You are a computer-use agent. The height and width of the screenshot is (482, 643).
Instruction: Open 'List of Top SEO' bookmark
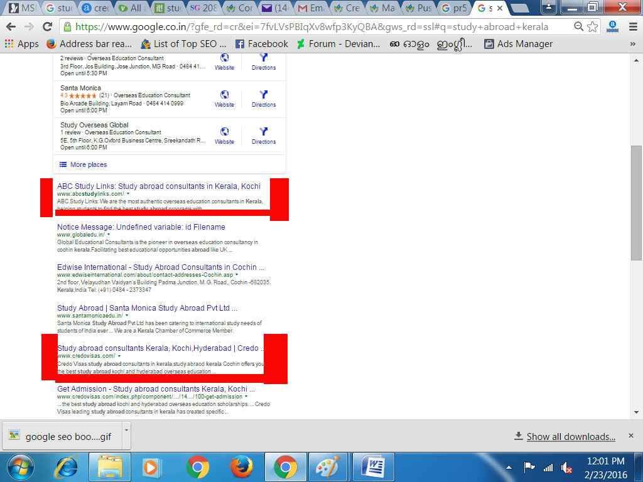click(183, 44)
